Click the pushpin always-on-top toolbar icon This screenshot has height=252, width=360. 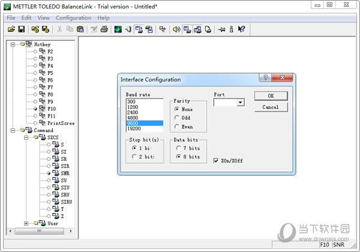coord(221,29)
